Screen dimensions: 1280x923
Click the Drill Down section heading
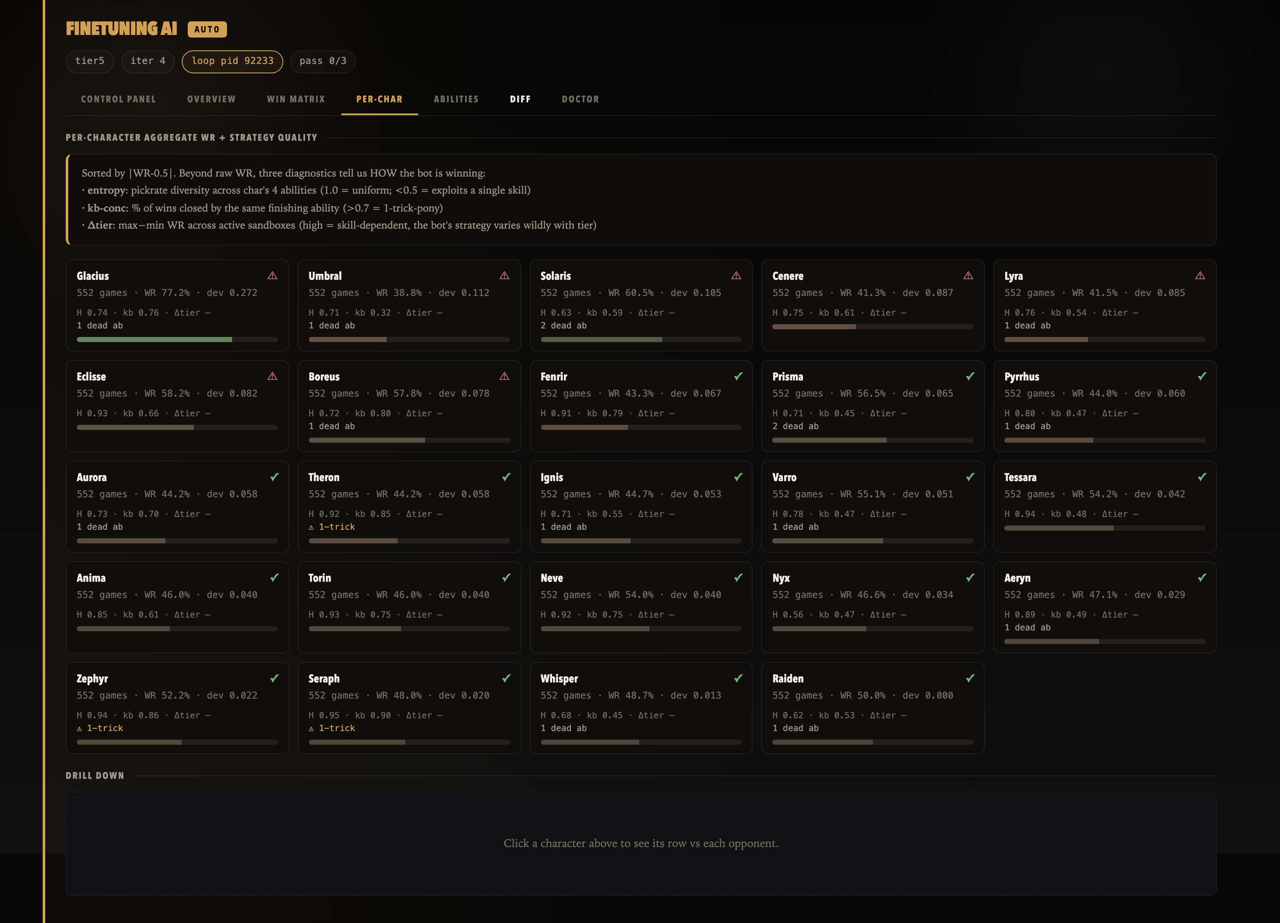tap(95, 776)
